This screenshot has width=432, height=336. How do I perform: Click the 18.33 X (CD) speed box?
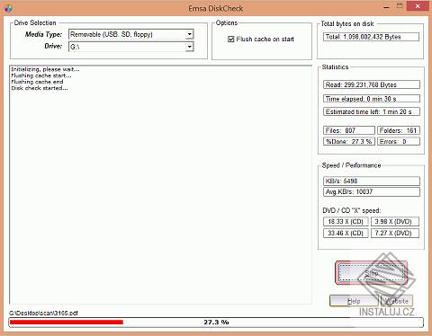[346, 222]
